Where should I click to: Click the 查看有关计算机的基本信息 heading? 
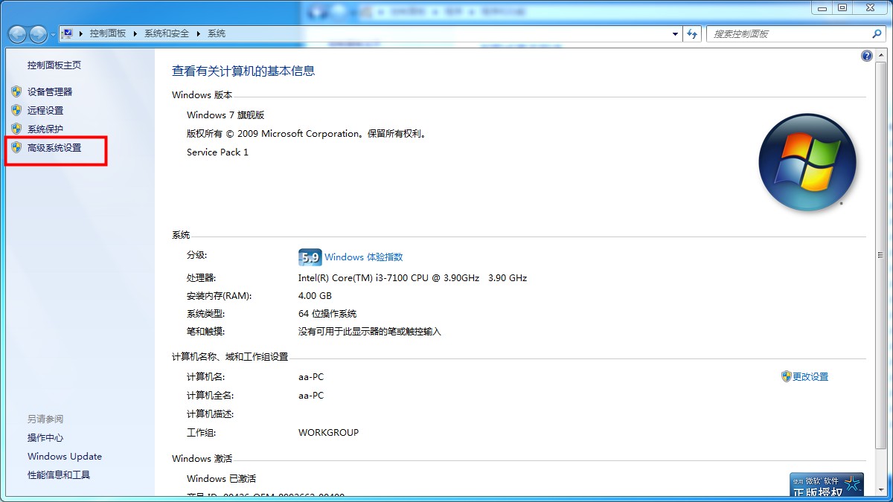pos(243,71)
